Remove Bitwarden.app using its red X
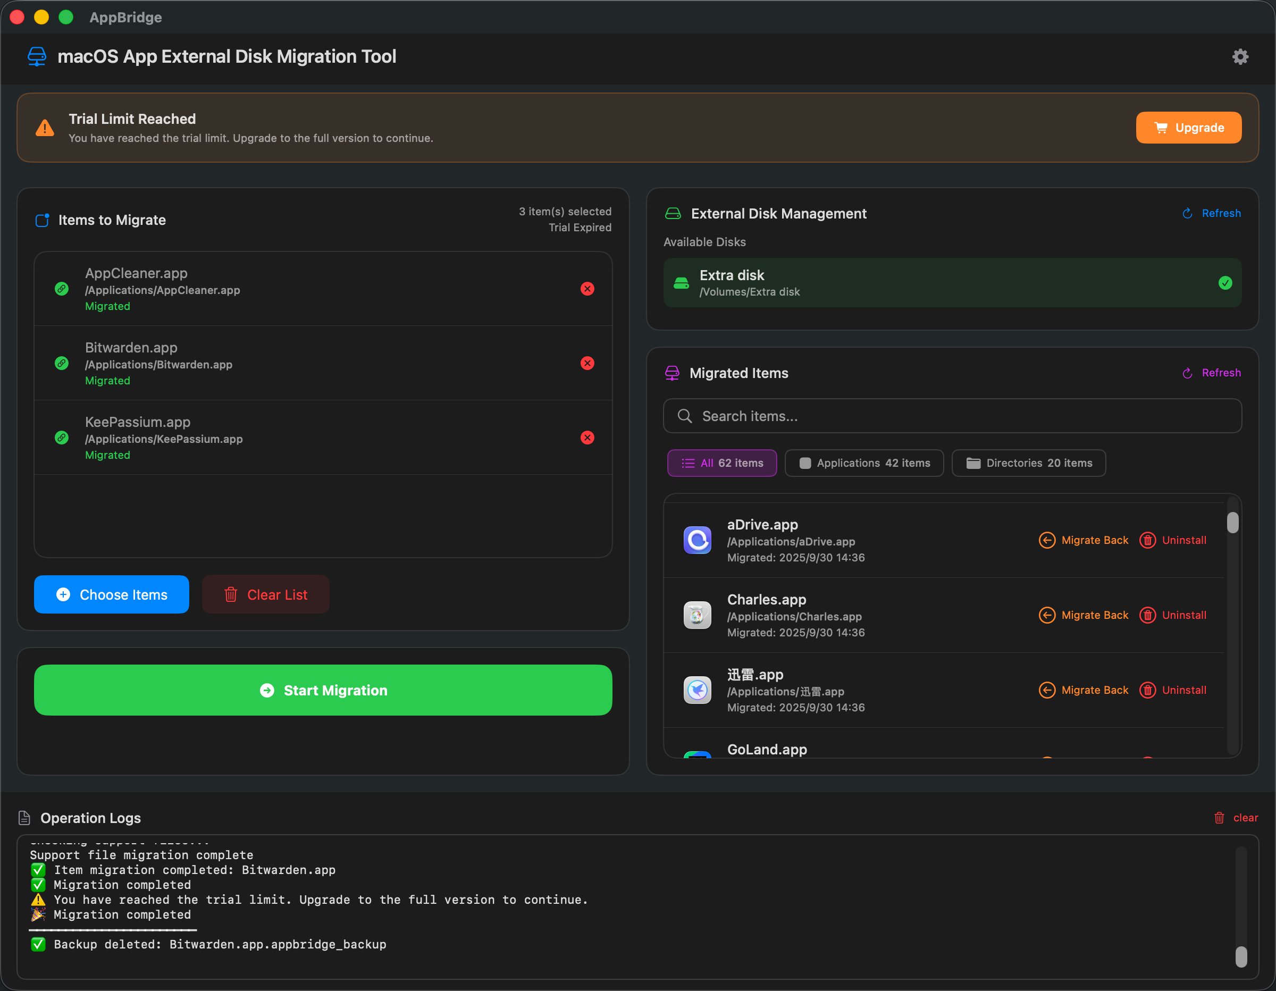The image size is (1276, 991). (x=587, y=363)
